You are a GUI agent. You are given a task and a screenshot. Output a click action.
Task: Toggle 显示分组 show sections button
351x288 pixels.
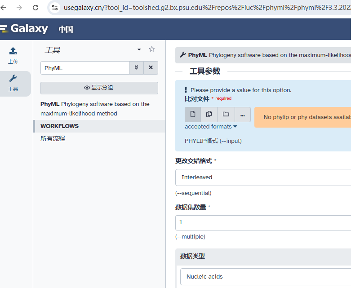point(99,88)
